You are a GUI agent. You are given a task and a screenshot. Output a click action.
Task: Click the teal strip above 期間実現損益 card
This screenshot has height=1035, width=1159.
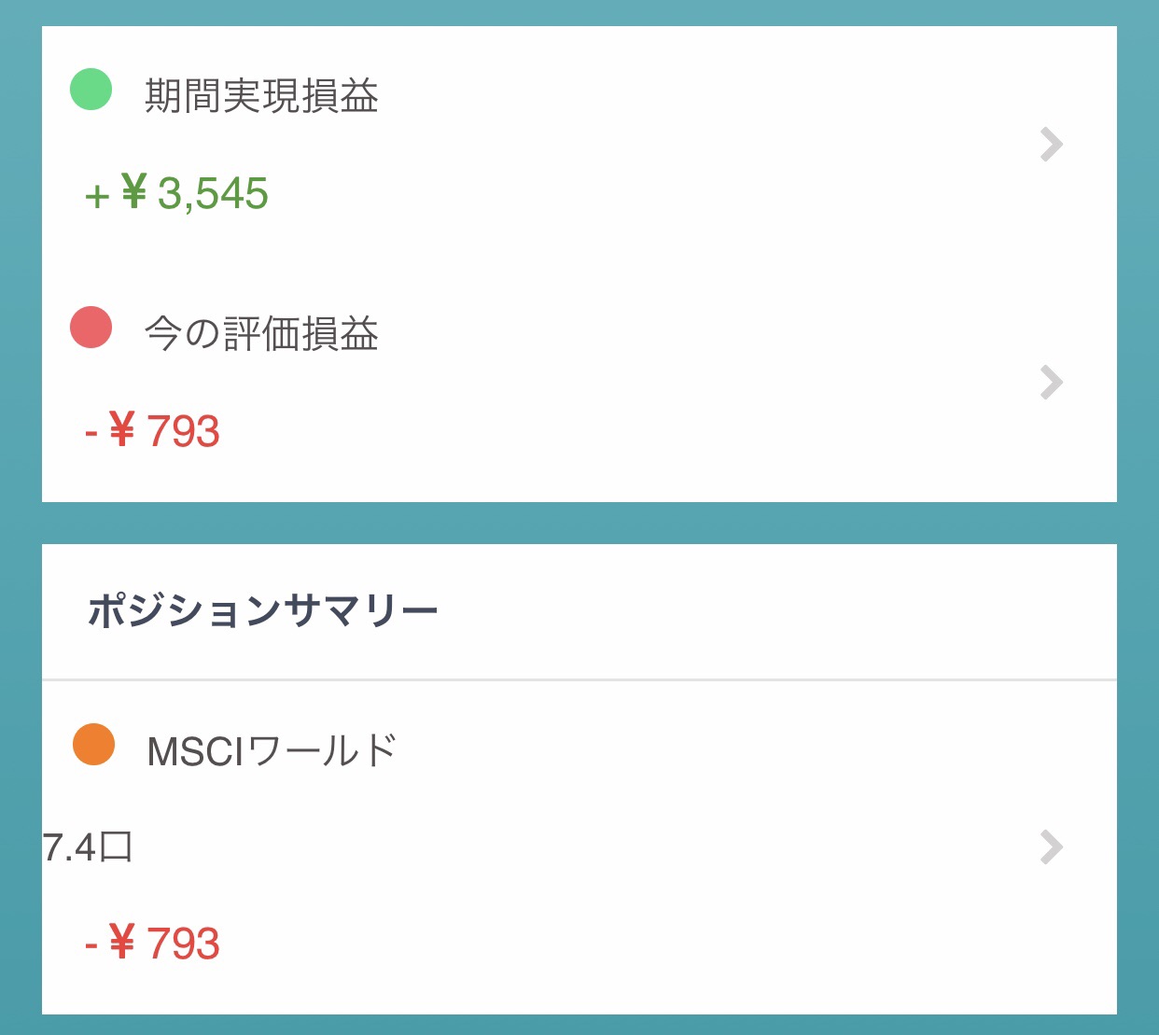579,12
